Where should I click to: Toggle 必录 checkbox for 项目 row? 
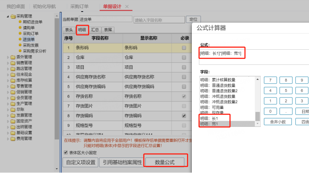click(184, 67)
